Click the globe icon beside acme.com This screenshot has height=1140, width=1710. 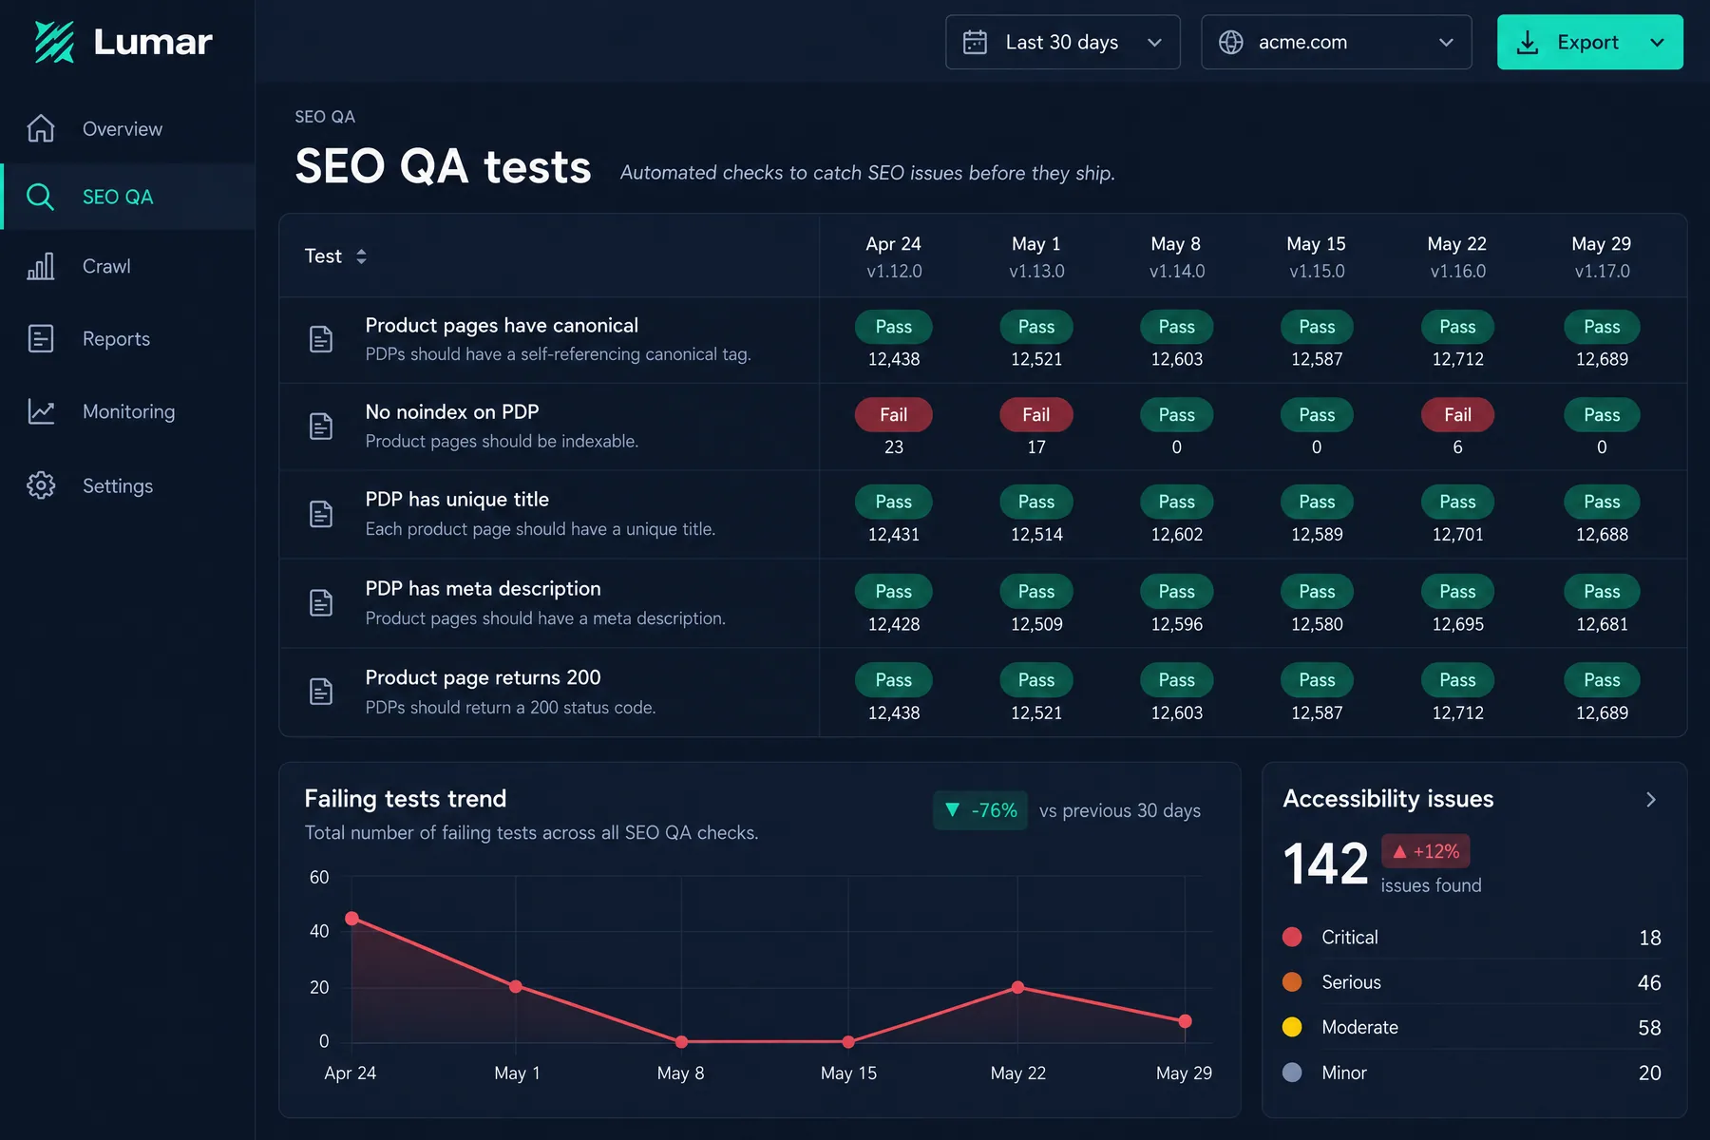(1231, 42)
